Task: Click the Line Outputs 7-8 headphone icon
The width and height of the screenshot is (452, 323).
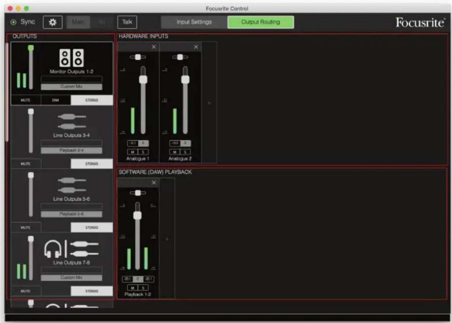Action: coord(53,248)
